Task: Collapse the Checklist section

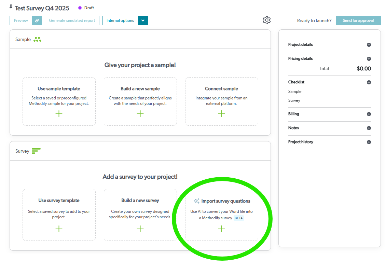Action: [x=369, y=82]
